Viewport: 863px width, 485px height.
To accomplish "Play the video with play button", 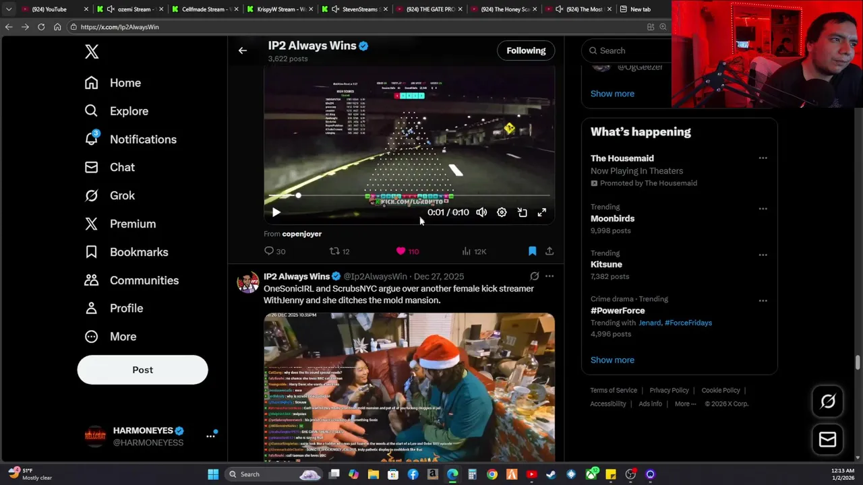I will coord(276,212).
